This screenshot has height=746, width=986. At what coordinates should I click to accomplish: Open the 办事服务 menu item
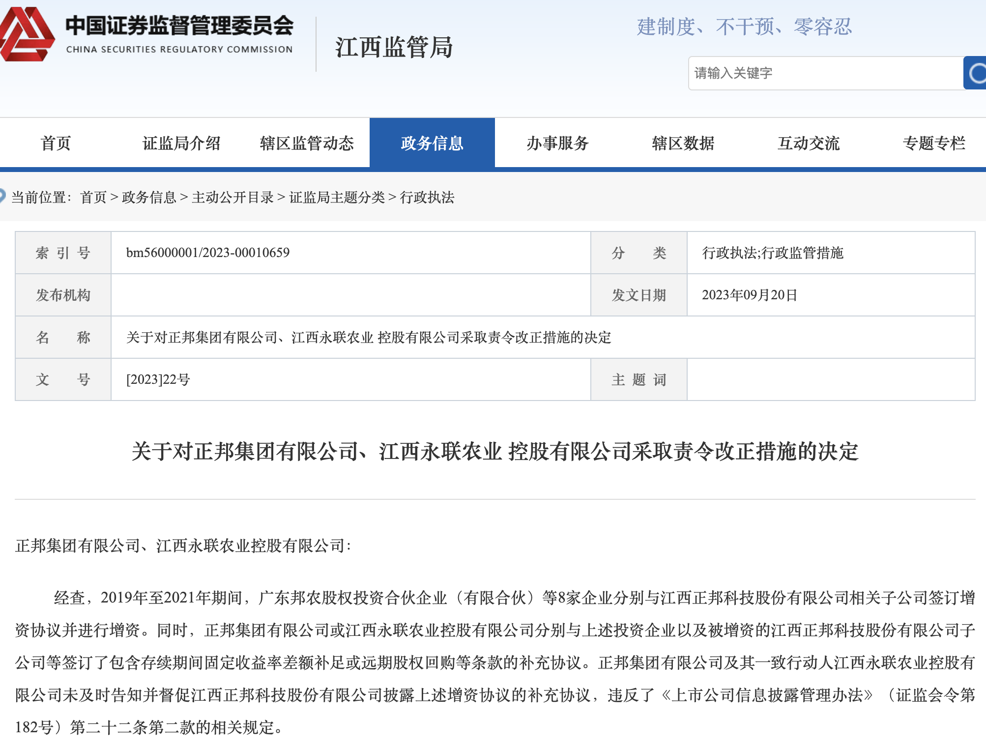[x=557, y=143]
